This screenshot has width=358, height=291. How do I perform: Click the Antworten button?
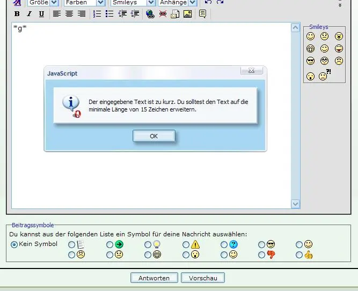point(154,278)
